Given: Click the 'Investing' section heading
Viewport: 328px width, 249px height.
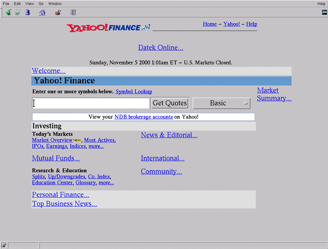Looking at the screenshot, I should click(47, 126).
